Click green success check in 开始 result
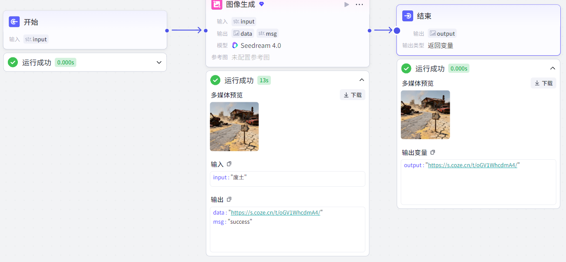Viewport: 566px width, 262px height. 13,62
